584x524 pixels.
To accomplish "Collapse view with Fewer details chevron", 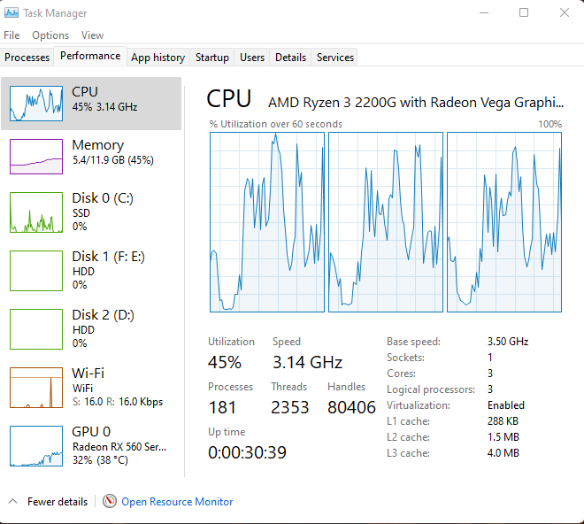I will pos(12,501).
